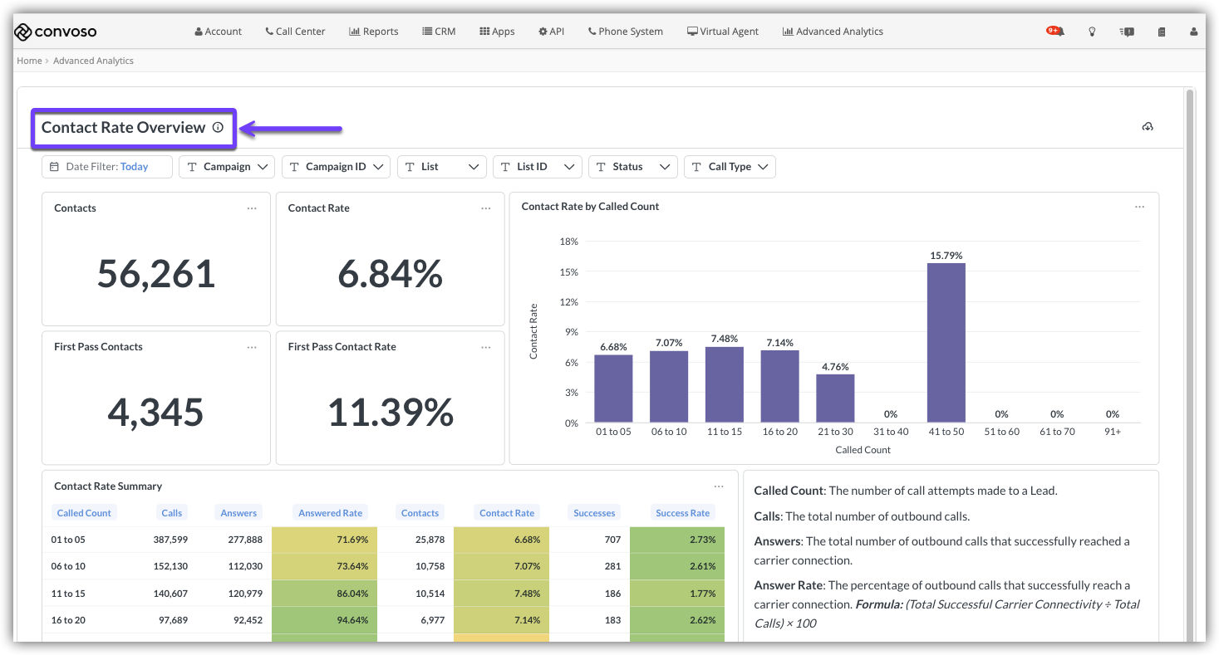Open the Advanced Analytics menu
Image resolution: width=1219 pixels, height=655 pixels.
pyautogui.click(x=833, y=32)
